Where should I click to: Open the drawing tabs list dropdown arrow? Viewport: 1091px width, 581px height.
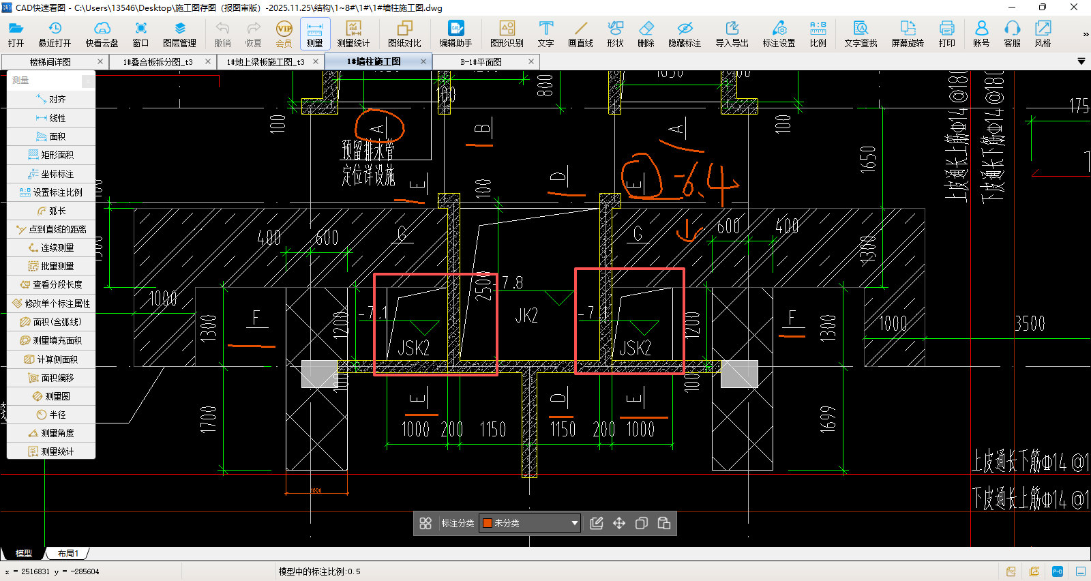1081,61
